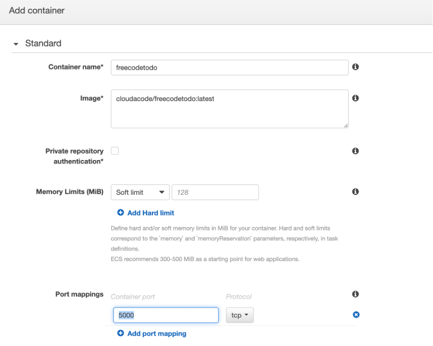433x346 pixels.
Task: Collapse the Standard section
Action: pos(16,44)
